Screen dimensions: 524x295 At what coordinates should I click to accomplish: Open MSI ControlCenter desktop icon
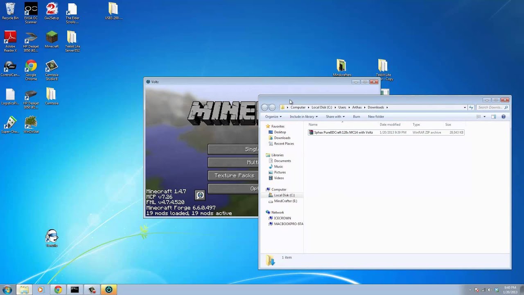[x=10, y=68]
